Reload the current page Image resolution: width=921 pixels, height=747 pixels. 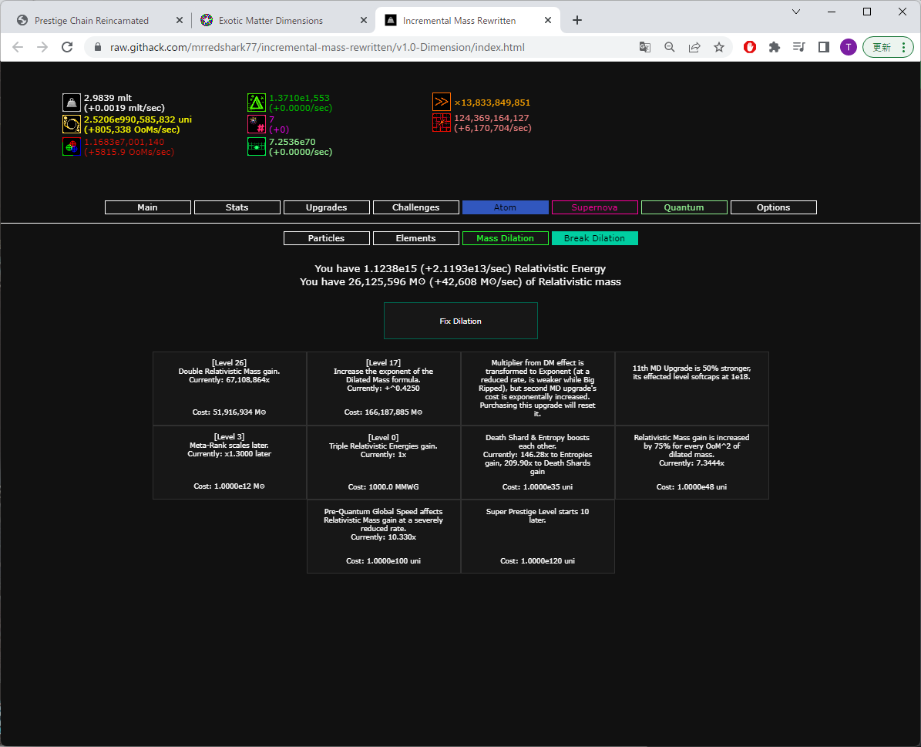[67, 47]
